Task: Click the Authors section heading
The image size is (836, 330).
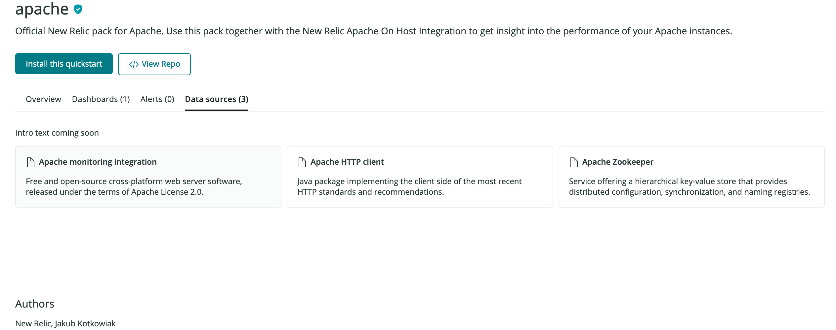Action: pos(34,304)
